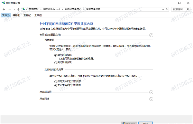This screenshot has width=193, height=124.
Task: Click 网络和共享中心 breadcrumb
Action: [x=73, y=9]
